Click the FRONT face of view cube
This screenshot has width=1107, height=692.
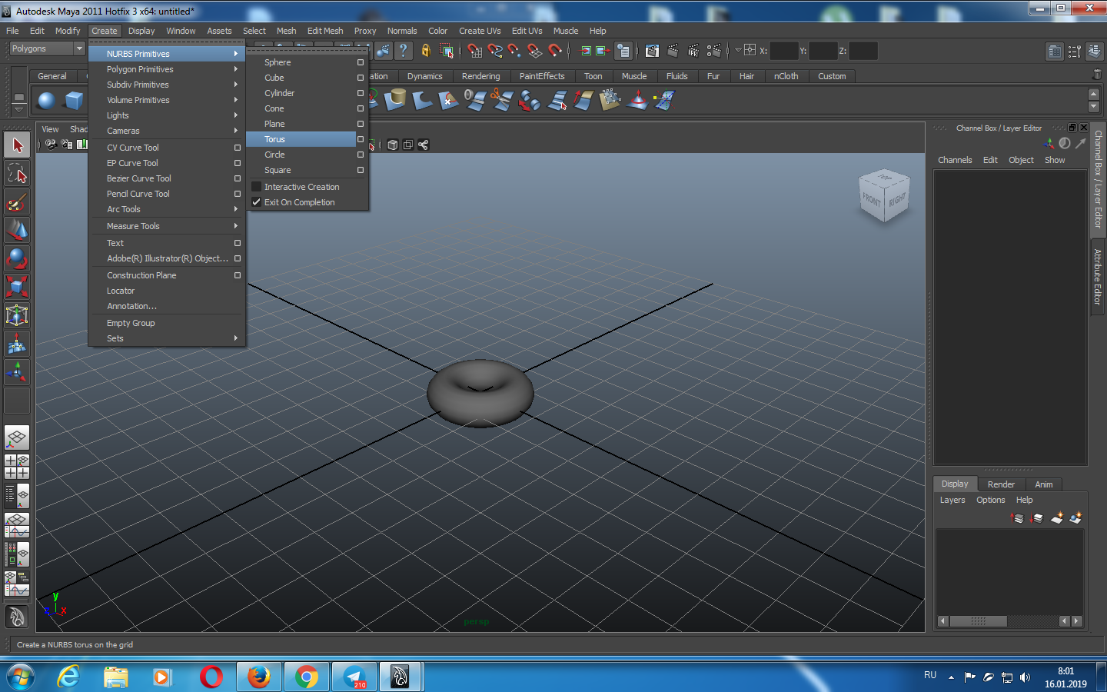[x=872, y=200]
